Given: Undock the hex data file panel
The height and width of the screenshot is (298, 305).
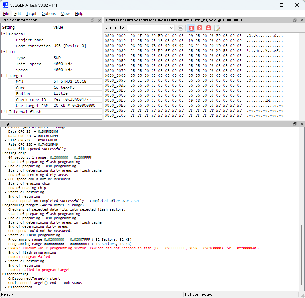Looking at the screenshot, I should click(295, 20).
